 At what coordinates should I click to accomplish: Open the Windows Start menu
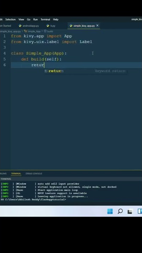tap(110, 211)
